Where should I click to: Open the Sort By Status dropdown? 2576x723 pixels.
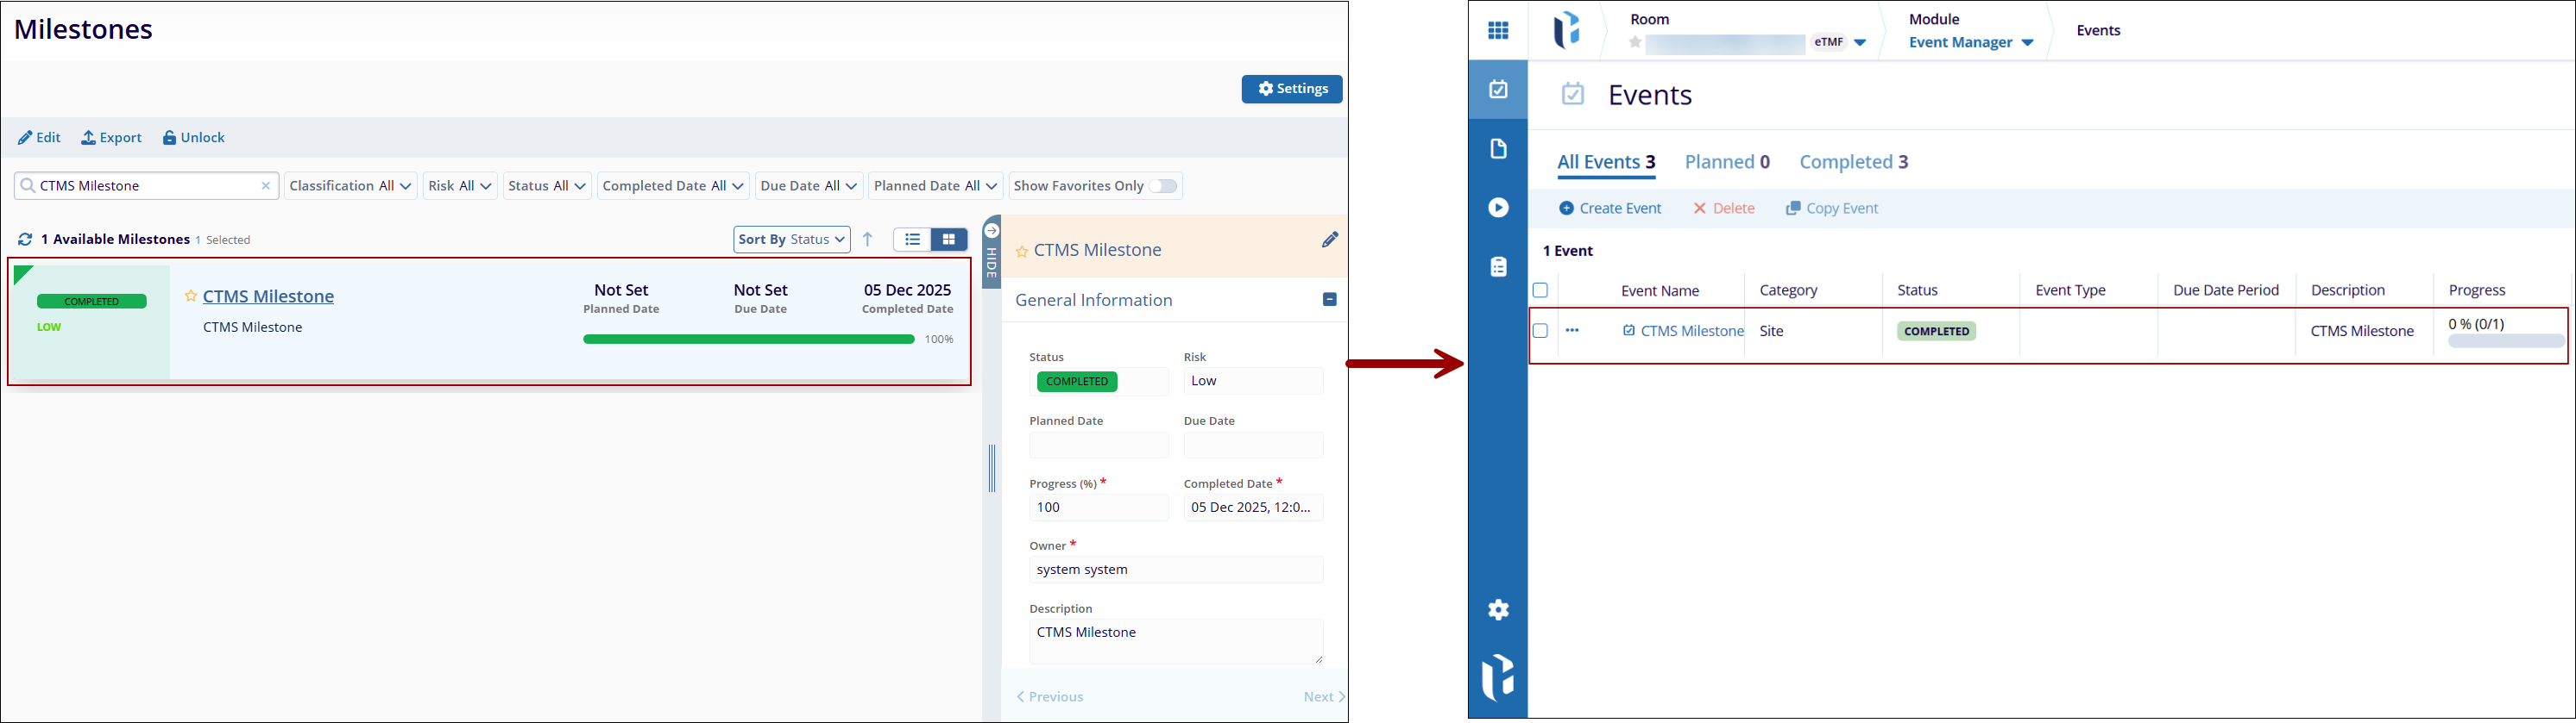click(x=792, y=240)
